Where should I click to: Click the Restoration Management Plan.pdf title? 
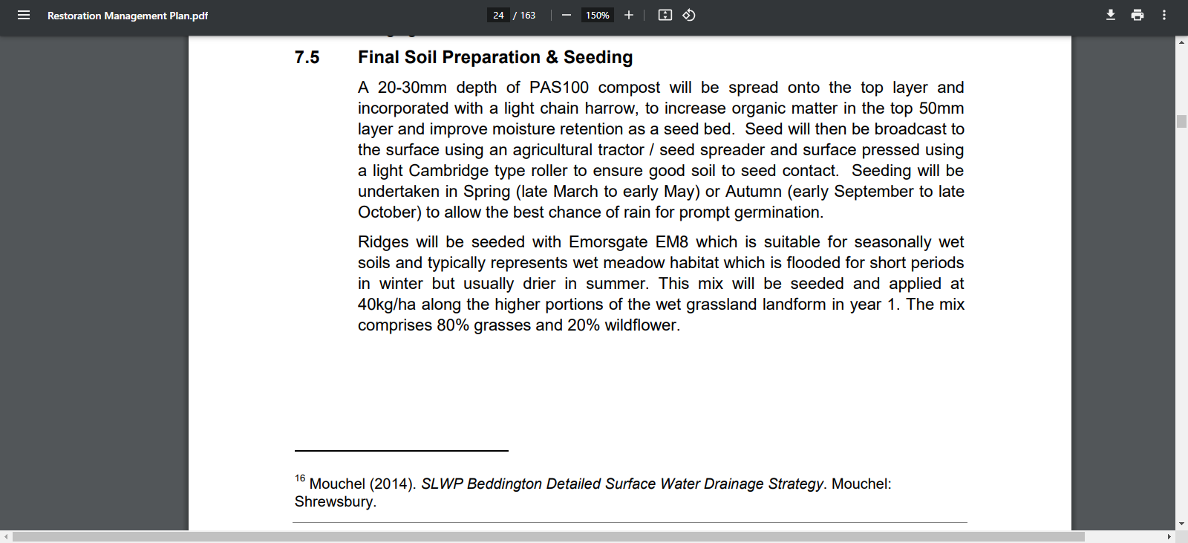point(128,16)
